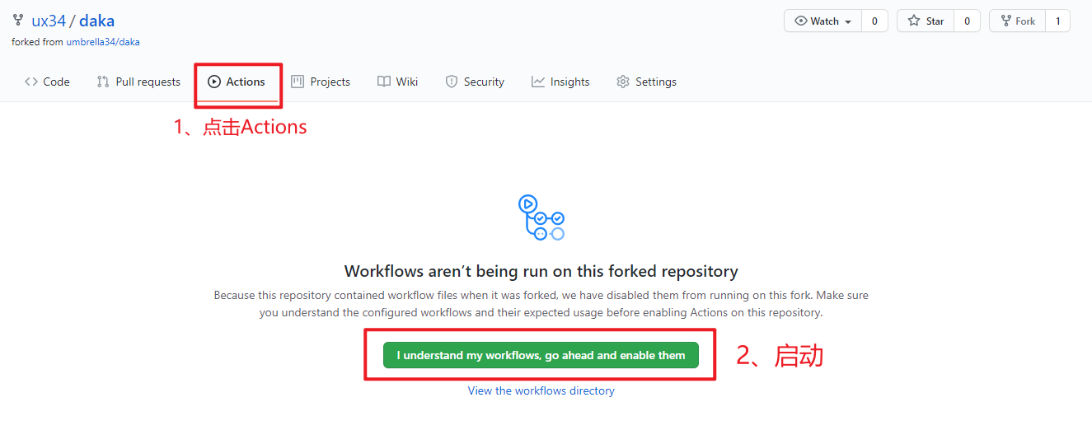Click the fork count showing 1
The width and height of the screenshot is (1092, 430).
pos(1058,21)
